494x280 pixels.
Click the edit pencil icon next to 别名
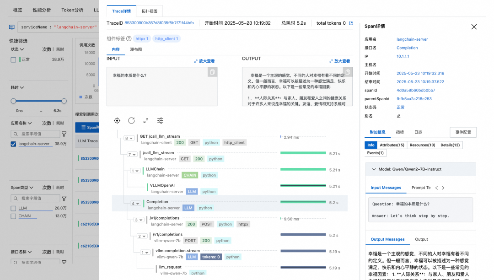coord(398,116)
